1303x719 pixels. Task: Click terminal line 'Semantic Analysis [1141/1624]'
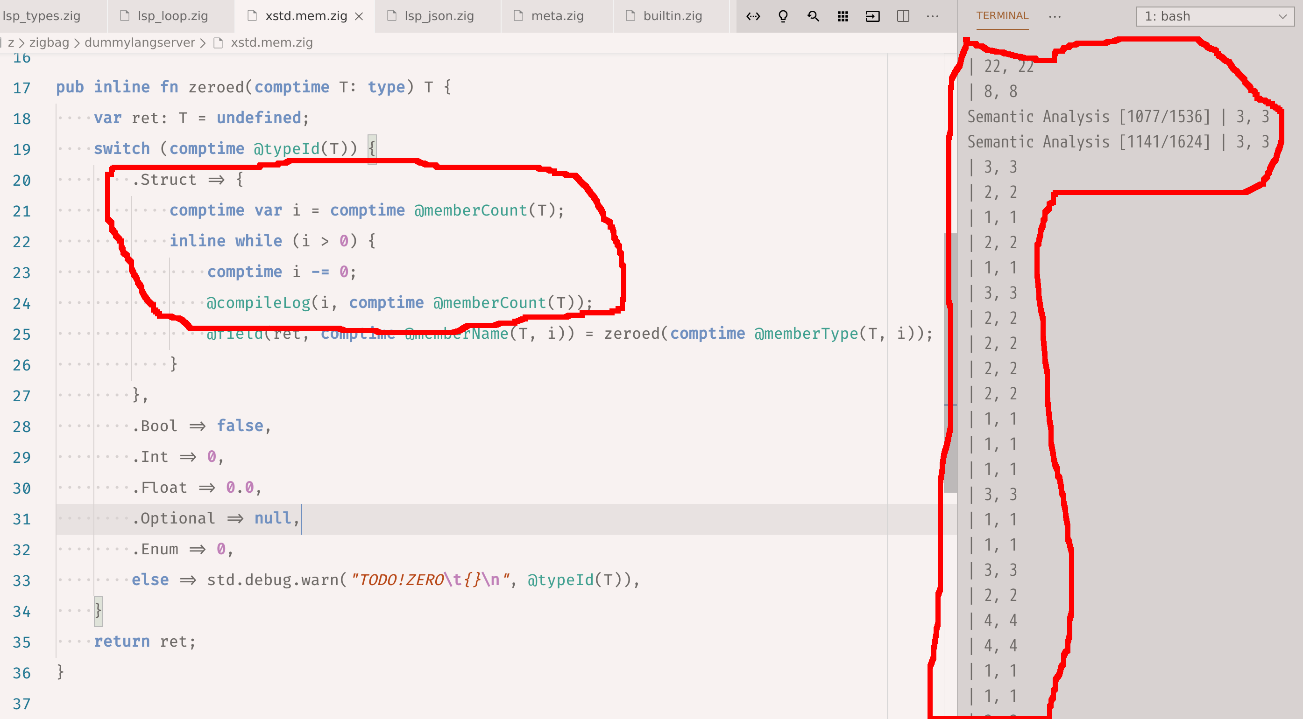pyautogui.click(x=1089, y=142)
